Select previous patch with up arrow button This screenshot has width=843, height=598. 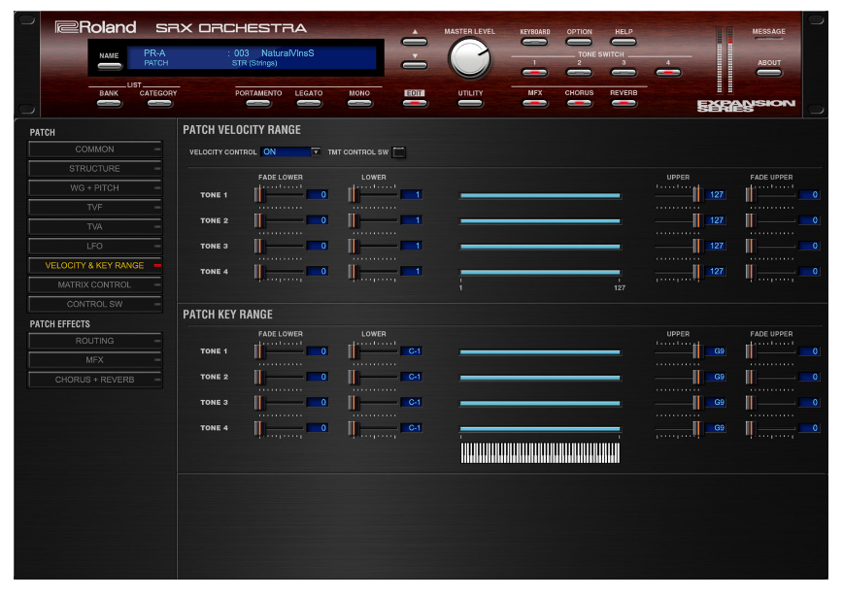click(x=415, y=42)
